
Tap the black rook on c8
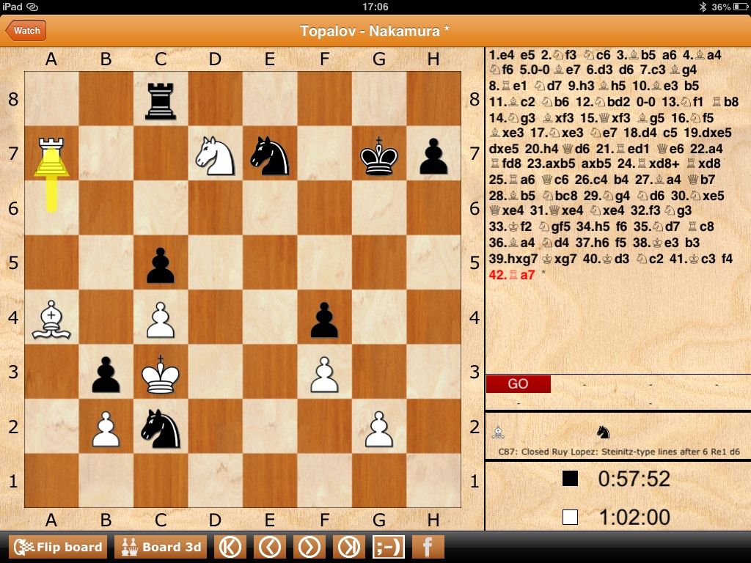161,100
